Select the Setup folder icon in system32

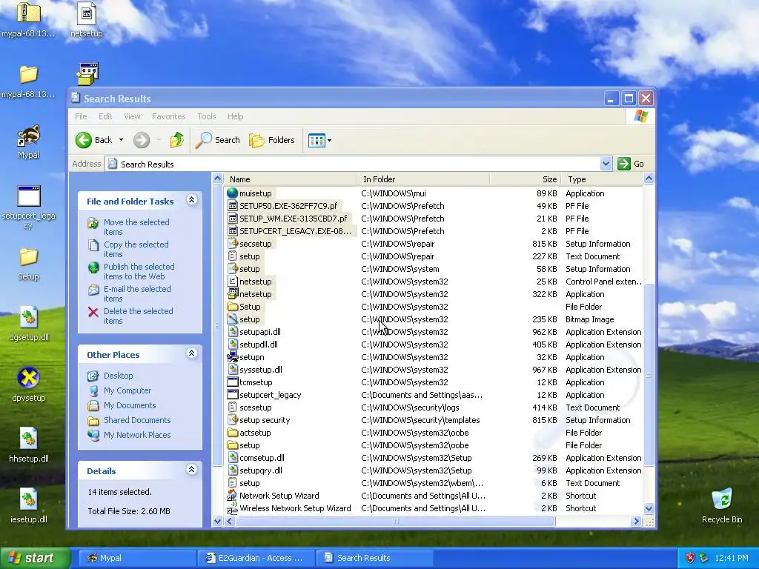(233, 307)
